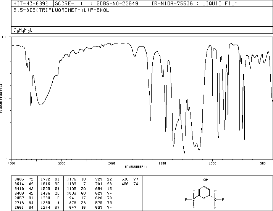The width and height of the screenshot is (273, 211).
Task: Click the x-axis label 3000
Action: click(x=61, y=163)
